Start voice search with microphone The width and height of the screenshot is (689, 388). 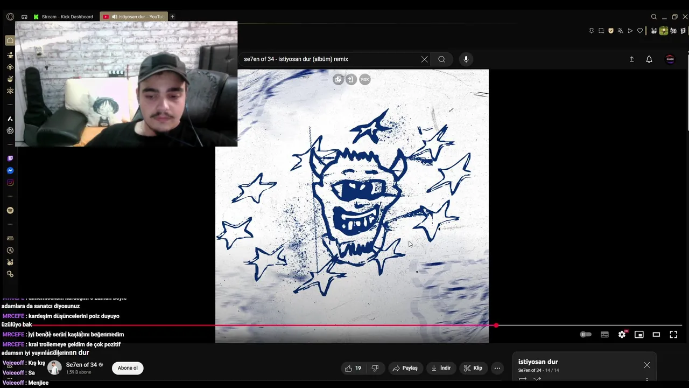[x=466, y=59]
